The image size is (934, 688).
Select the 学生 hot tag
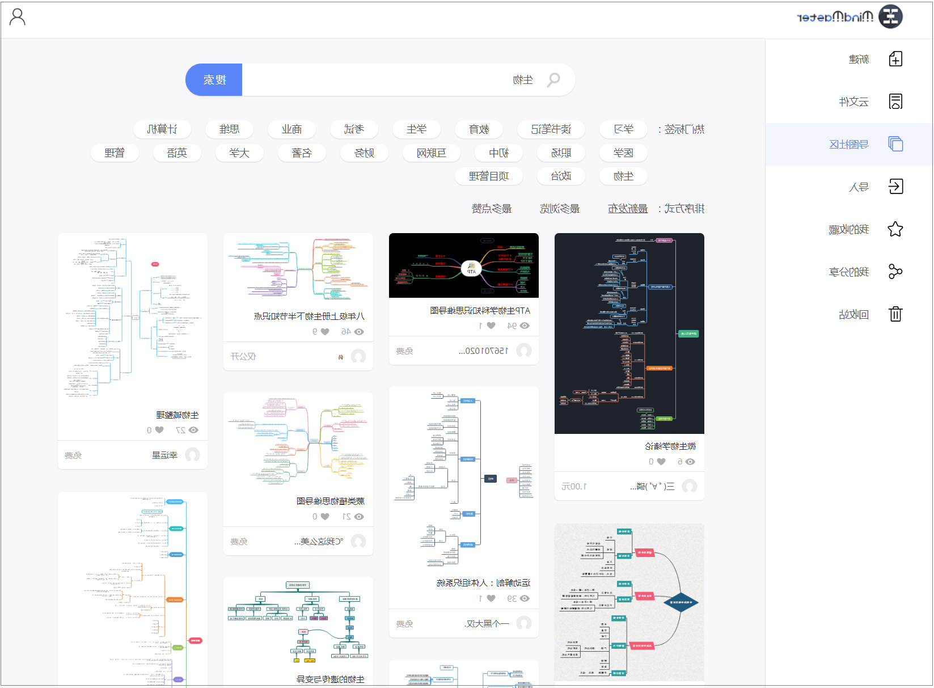pos(416,129)
